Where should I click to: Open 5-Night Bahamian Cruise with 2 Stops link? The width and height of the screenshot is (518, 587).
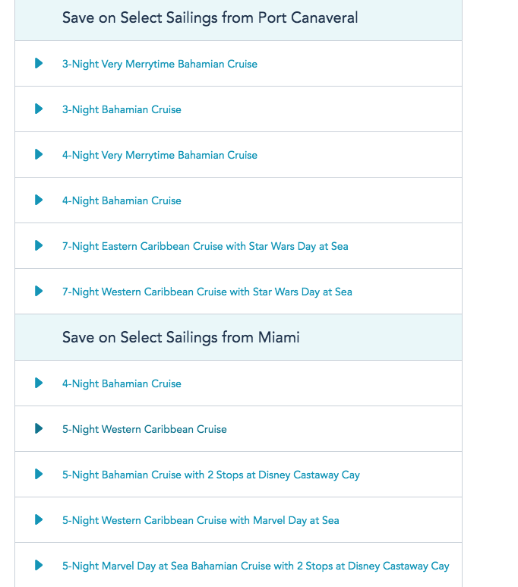pyautogui.click(x=211, y=475)
